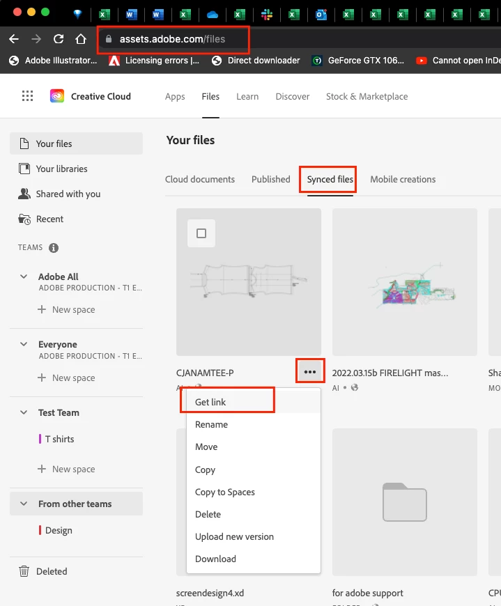Tick the checkbox on CJANAMTEE-P thumbnail
The height and width of the screenshot is (606, 501).
tap(201, 233)
